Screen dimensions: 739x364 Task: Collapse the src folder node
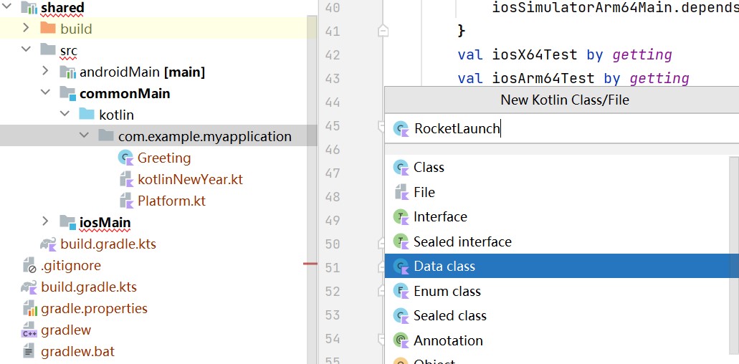[x=26, y=49]
